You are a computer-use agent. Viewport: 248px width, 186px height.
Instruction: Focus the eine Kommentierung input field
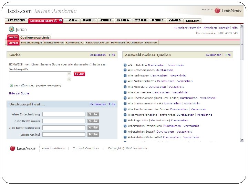pos(64,128)
